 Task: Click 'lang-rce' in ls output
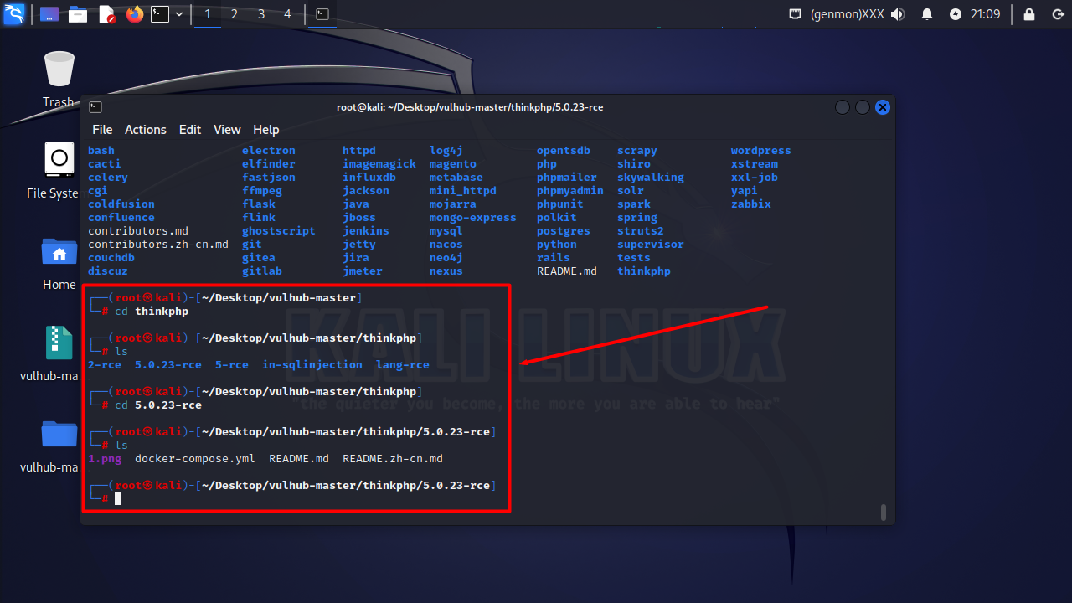coord(403,364)
